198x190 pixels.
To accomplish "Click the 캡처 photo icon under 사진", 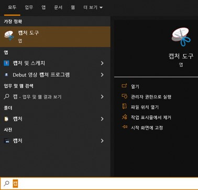I will click(x=6, y=141).
